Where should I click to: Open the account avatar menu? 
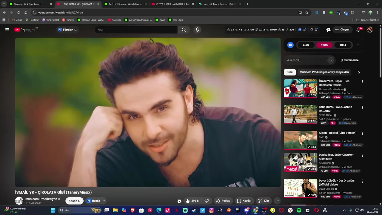(x=370, y=30)
